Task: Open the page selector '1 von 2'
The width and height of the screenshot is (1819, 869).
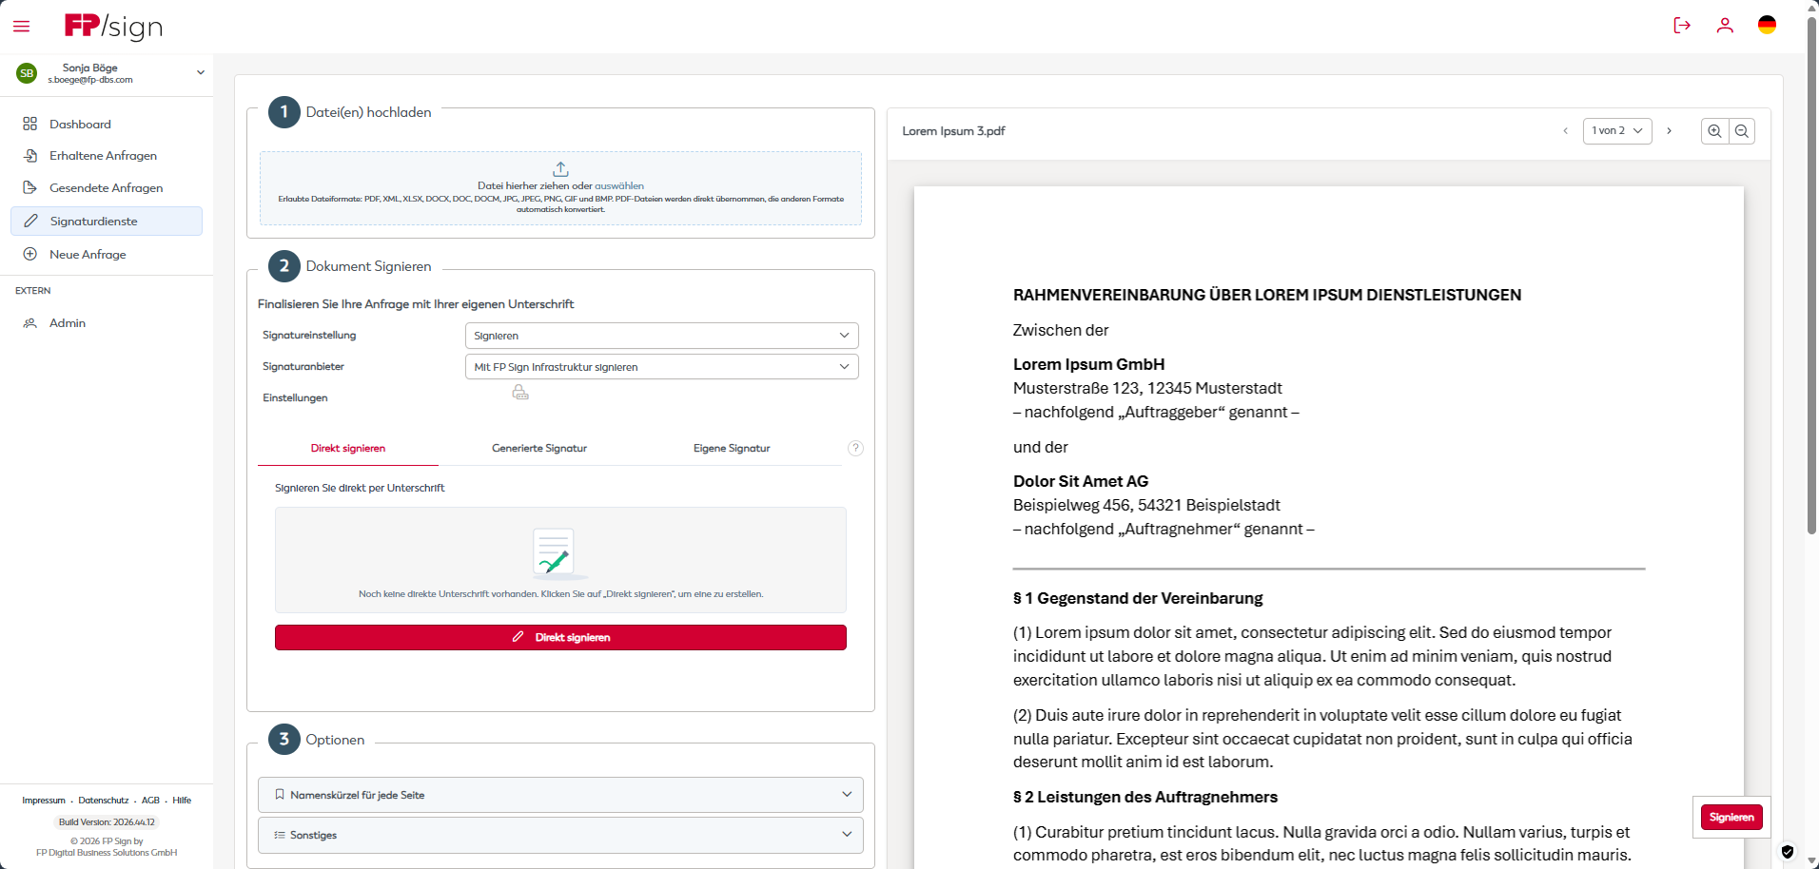Action: tap(1617, 131)
